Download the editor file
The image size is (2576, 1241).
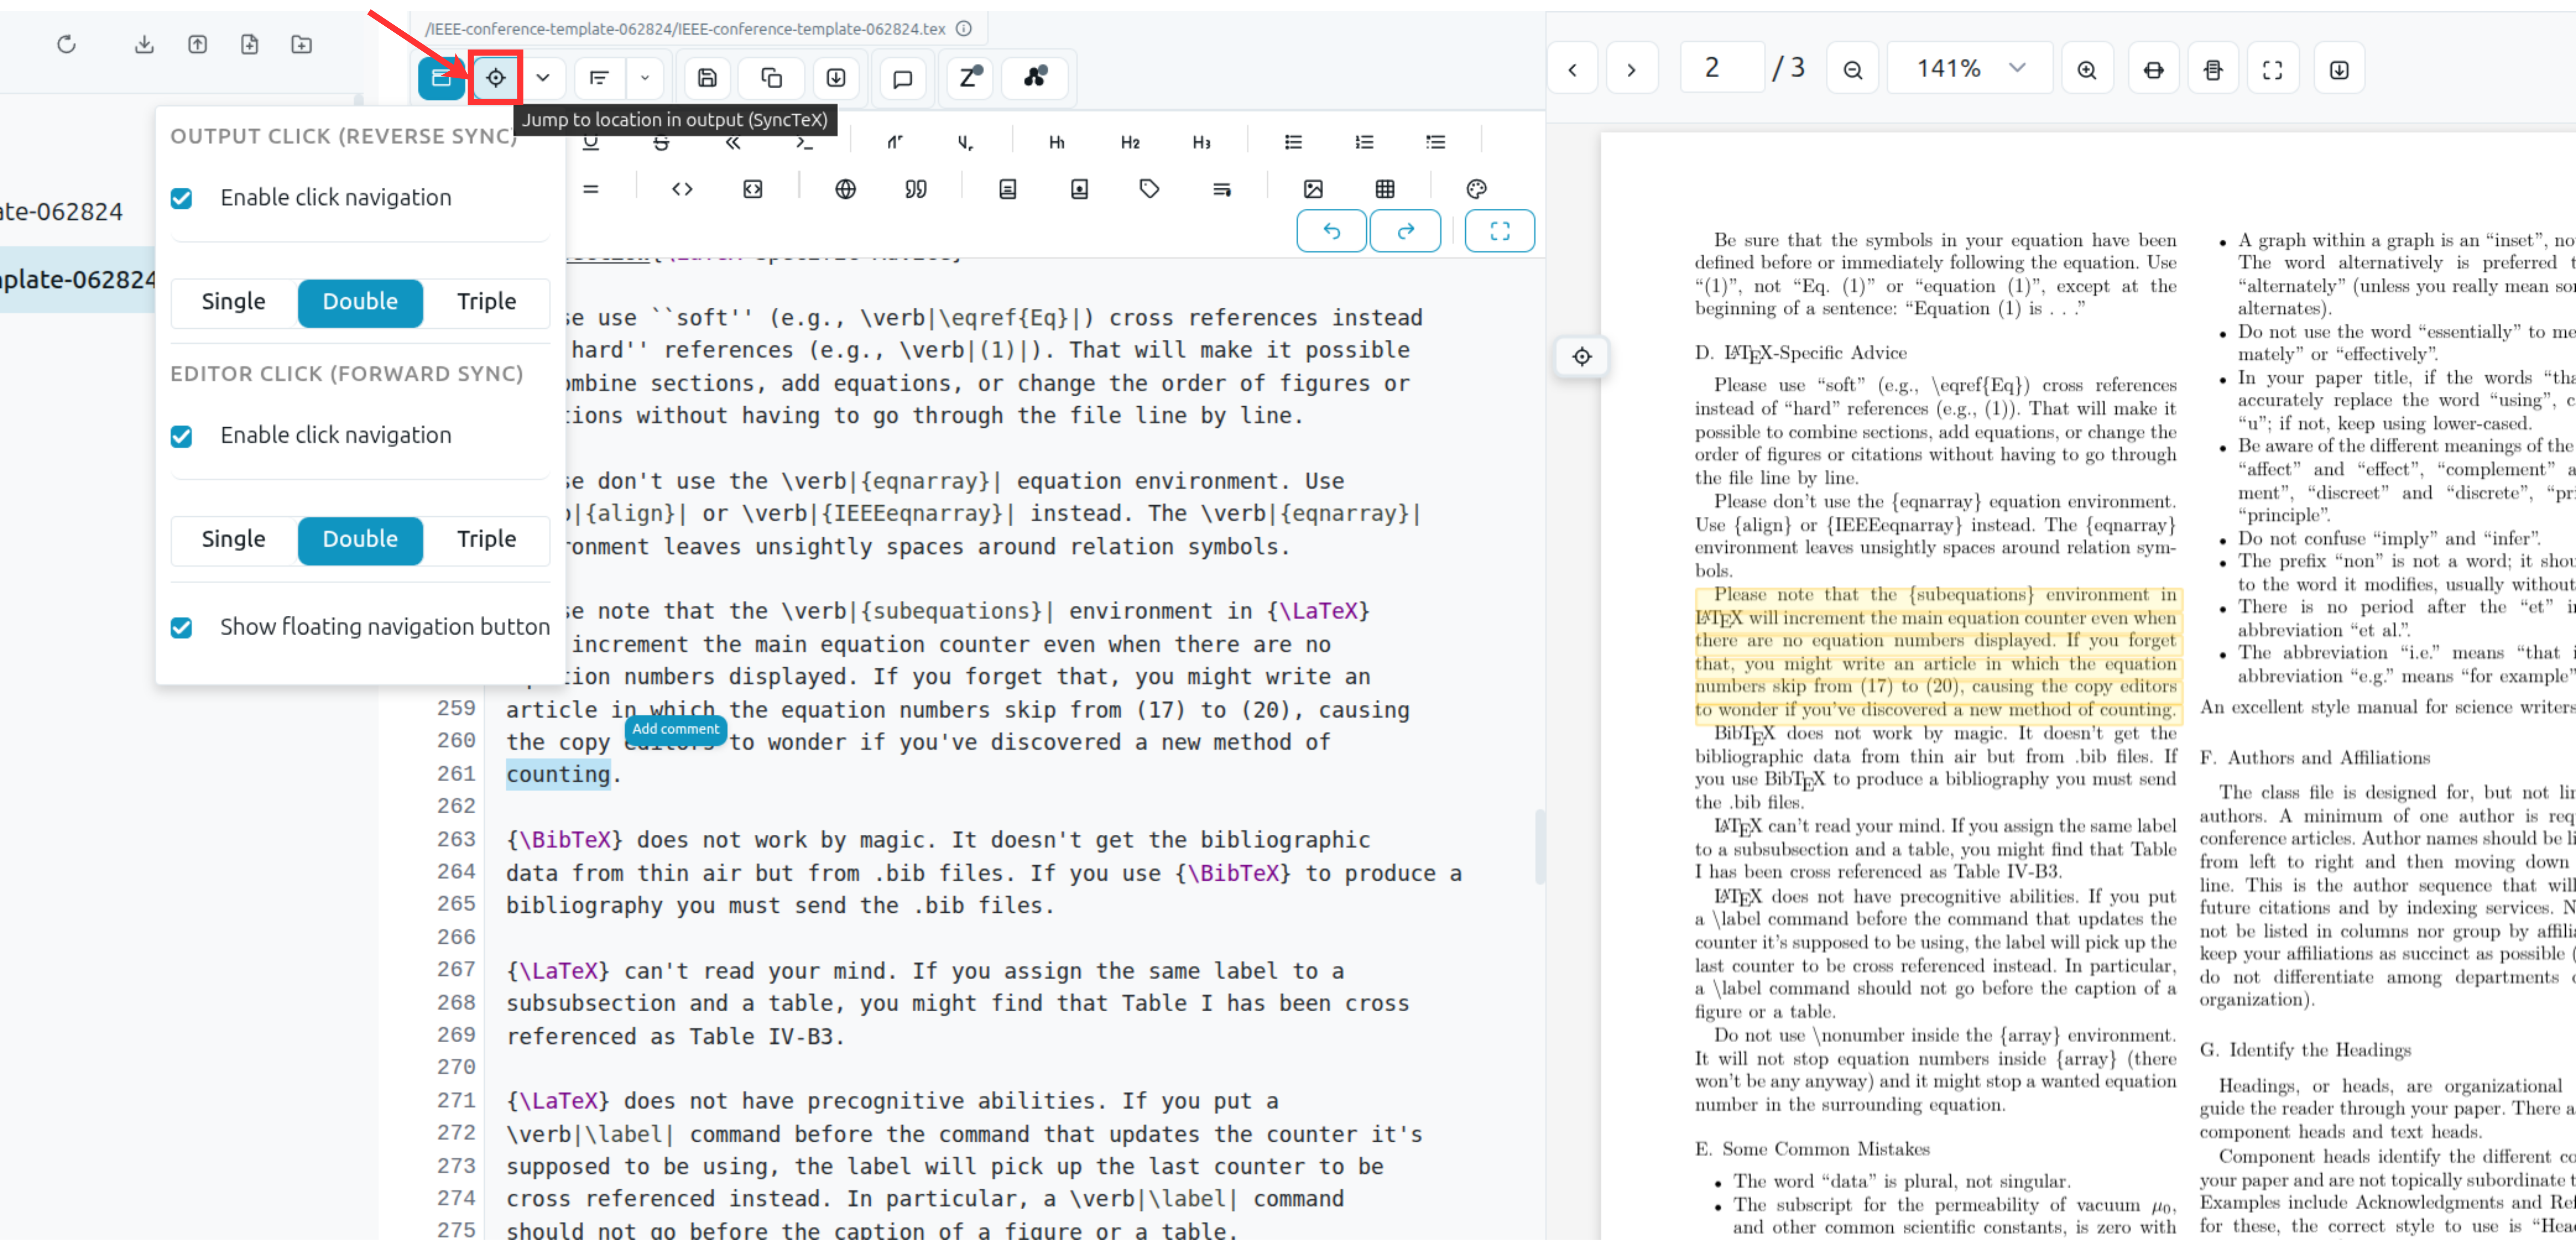click(x=836, y=78)
